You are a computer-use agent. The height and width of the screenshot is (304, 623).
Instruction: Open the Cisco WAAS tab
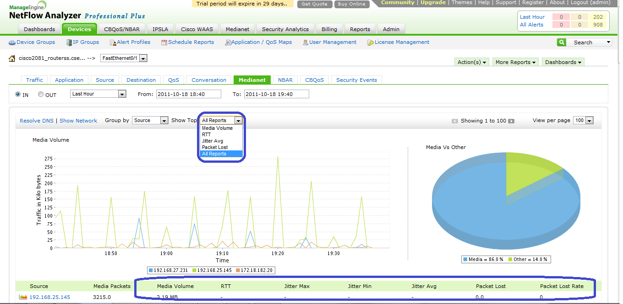(x=197, y=29)
